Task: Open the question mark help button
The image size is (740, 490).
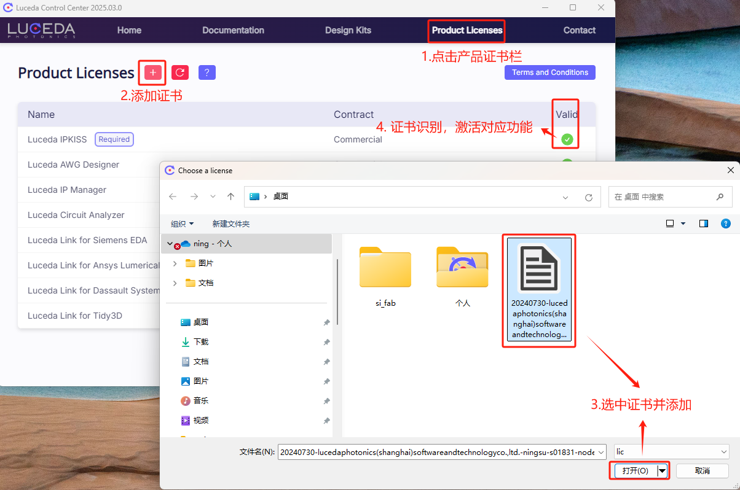Action: click(x=207, y=73)
